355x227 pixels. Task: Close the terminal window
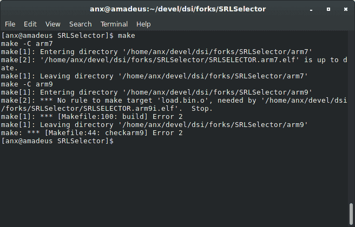[x=345, y=9]
